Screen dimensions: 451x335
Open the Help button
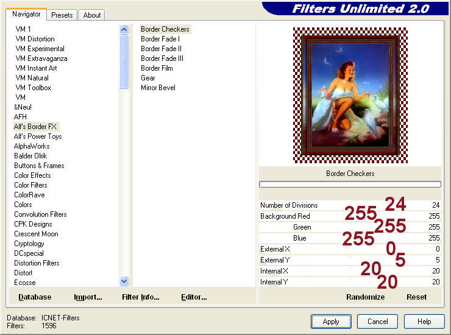pyautogui.click(x=424, y=322)
